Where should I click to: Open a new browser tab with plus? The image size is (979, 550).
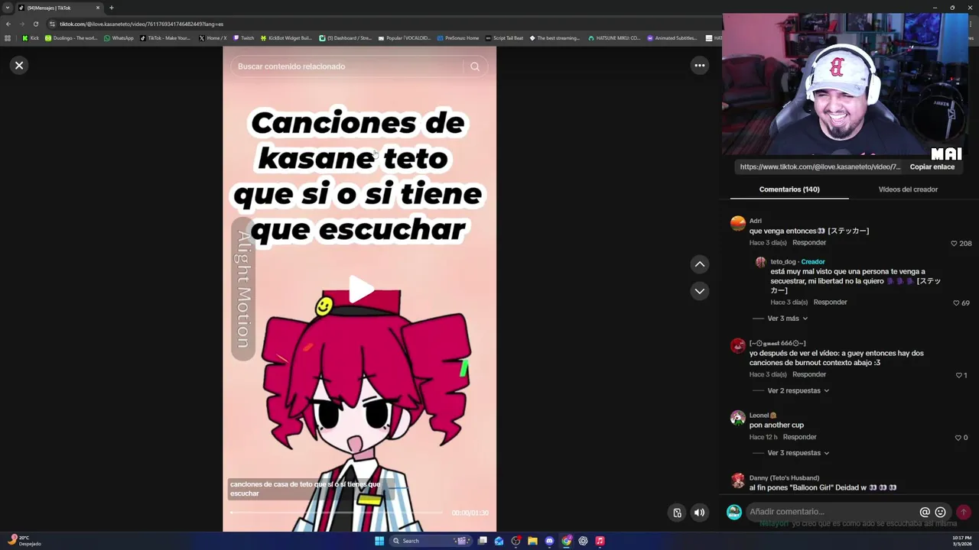(x=111, y=8)
